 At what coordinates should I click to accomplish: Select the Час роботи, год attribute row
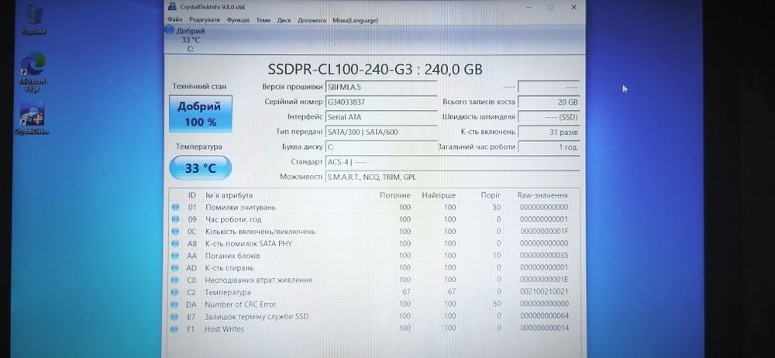click(374, 219)
